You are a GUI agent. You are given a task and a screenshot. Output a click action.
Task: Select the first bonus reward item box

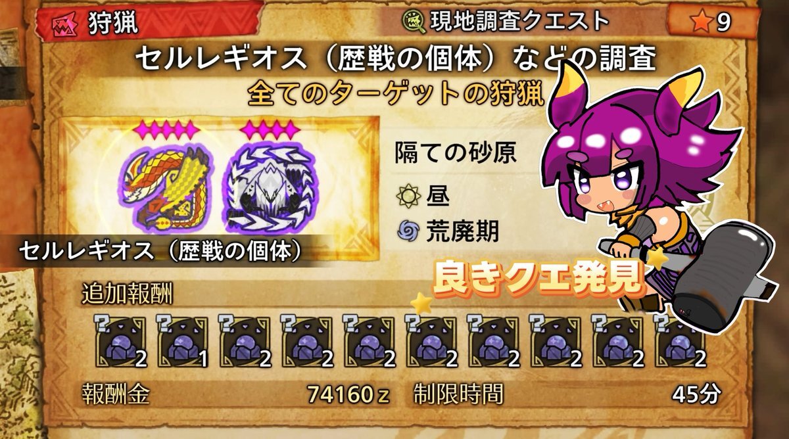120,342
